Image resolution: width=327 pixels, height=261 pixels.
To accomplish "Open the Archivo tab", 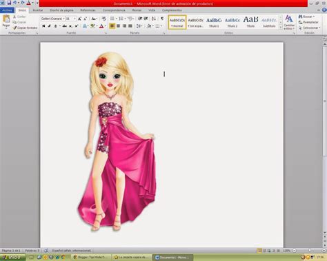I will coord(7,10).
